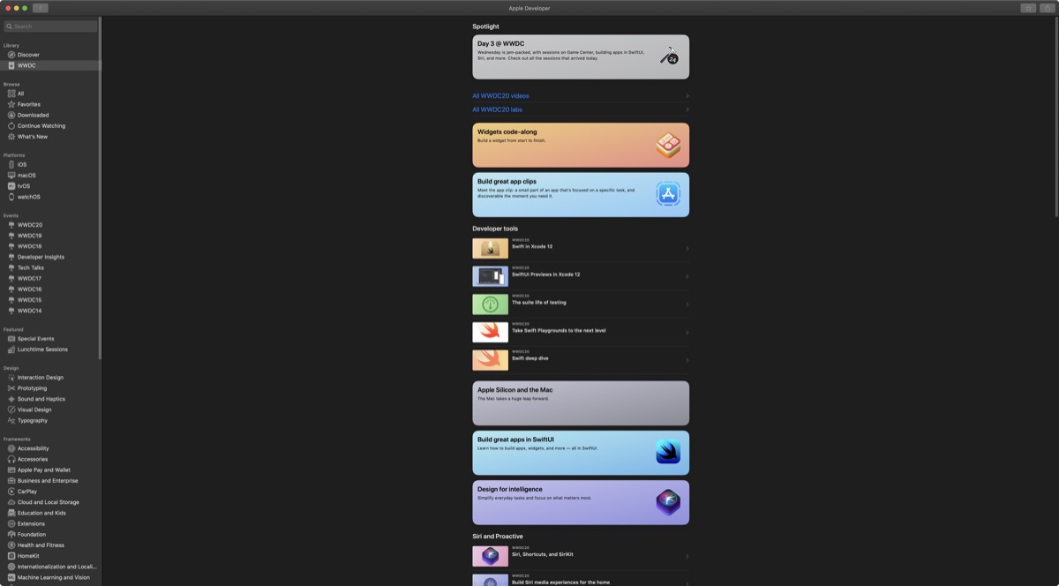This screenshot has width=1059, height=586.
Task: Select the macOS display icon
Action: tap(11, 176)
